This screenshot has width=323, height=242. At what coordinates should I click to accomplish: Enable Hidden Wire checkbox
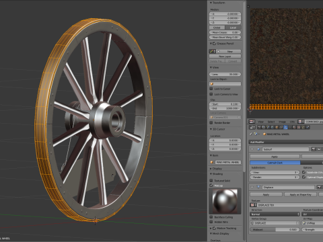(x=211, y=222)
